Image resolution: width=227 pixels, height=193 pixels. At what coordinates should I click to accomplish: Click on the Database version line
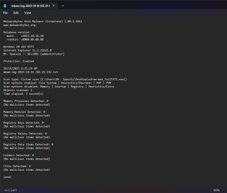point(17,32)
